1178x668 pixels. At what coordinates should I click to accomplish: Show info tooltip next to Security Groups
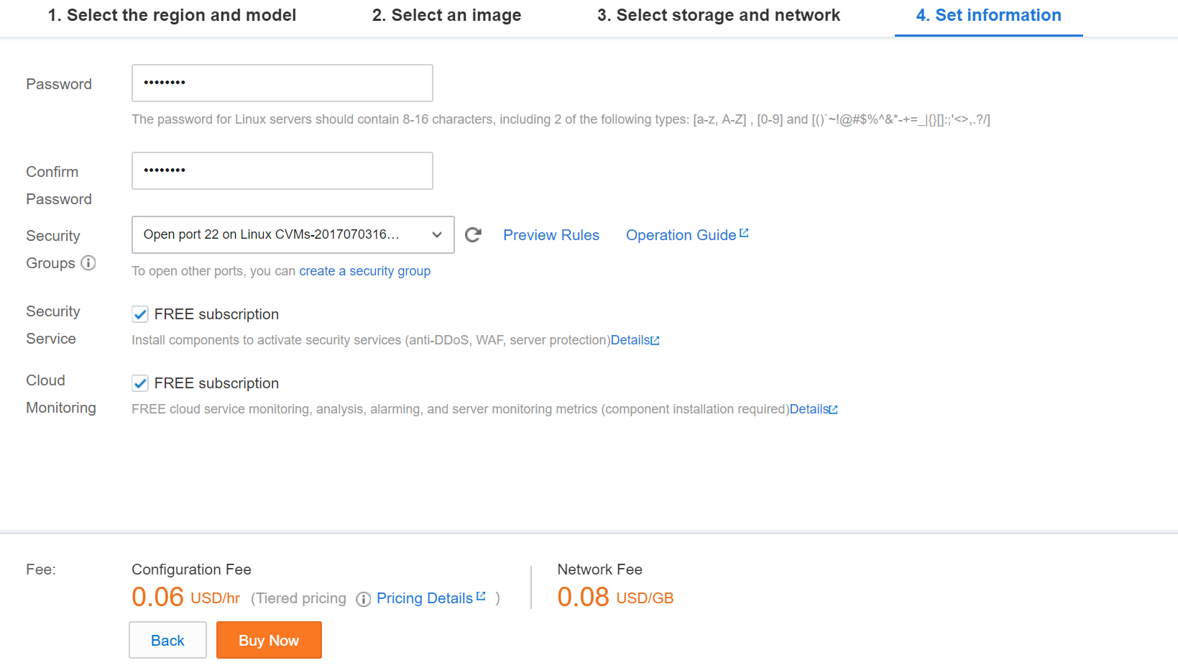point(88,263)
